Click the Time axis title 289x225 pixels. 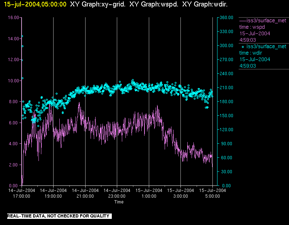point(119,202)
